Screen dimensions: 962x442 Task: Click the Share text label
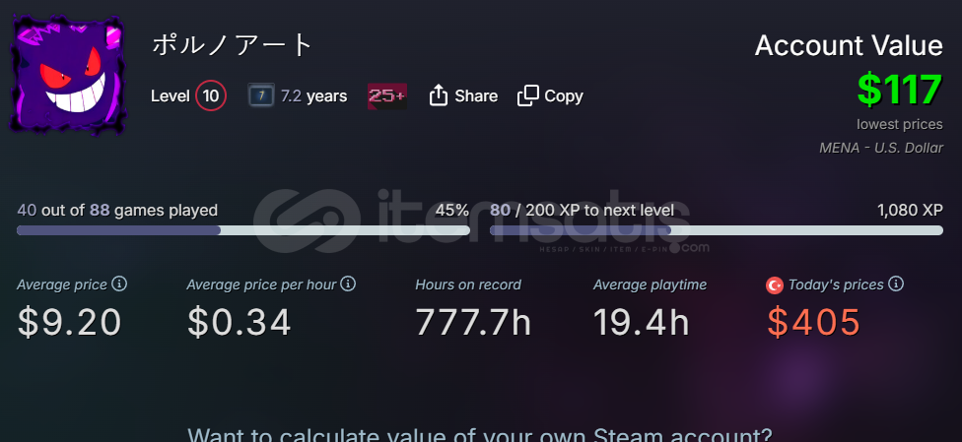click(x=476, y=96)
